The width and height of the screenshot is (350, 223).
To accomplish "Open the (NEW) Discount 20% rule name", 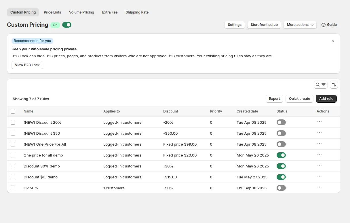I will (x=42, y=122).
